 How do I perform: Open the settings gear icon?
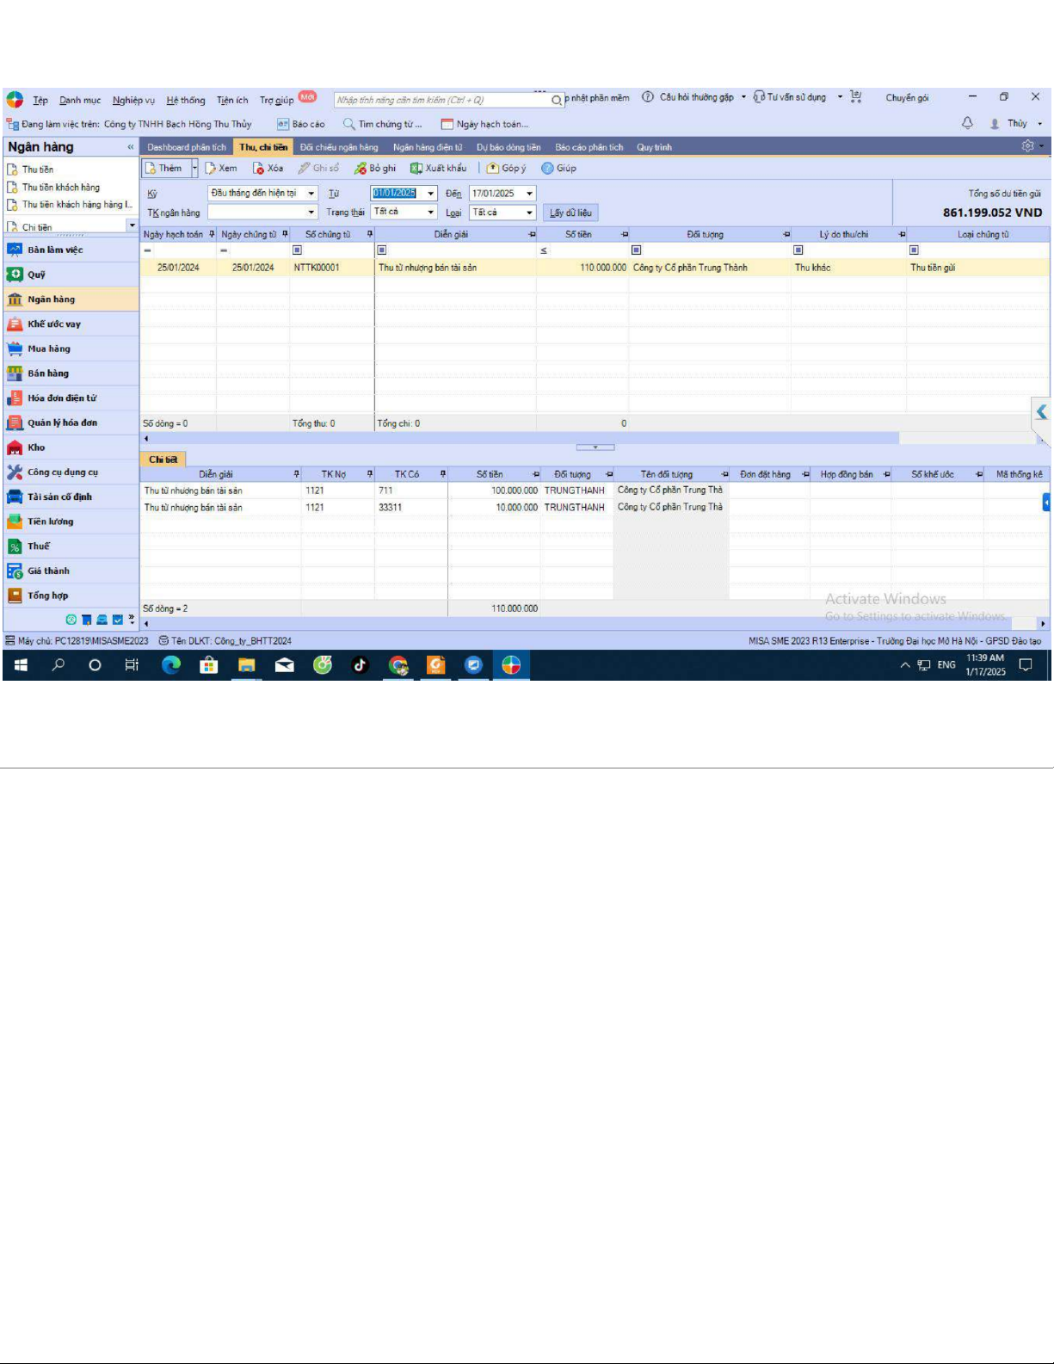coord(1027,146)
